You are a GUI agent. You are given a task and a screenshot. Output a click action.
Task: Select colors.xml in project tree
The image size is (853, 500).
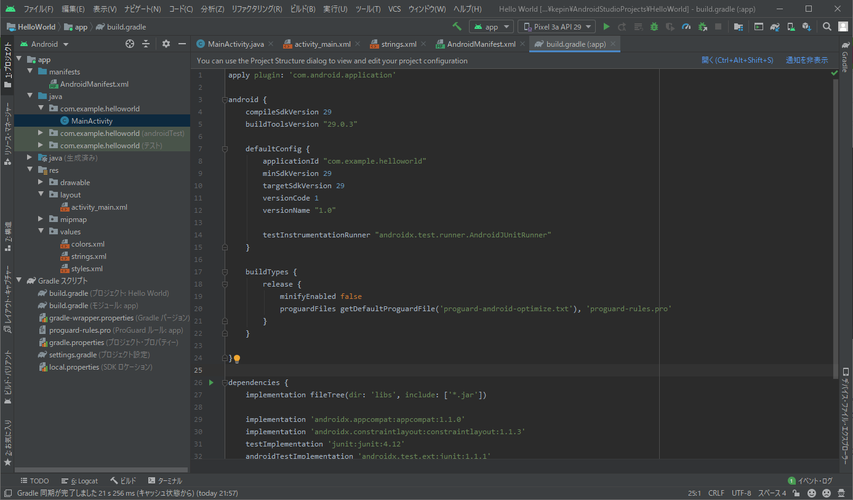(x=87, y=244)
